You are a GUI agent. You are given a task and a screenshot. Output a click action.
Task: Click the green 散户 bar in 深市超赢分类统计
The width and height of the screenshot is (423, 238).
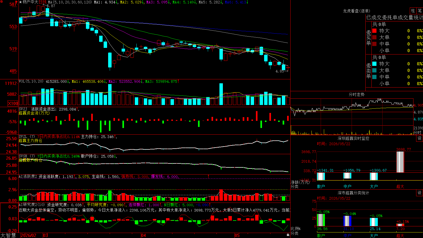pyautogui.click(x=321, y=220)
